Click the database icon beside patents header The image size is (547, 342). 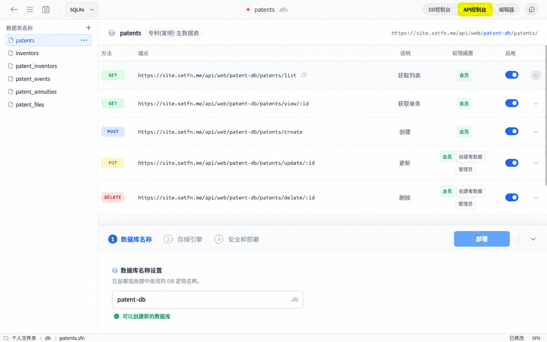pyautogui.click(x=112, y=33)
